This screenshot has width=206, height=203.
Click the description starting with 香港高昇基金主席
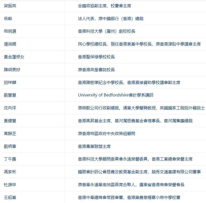point(135,121)
